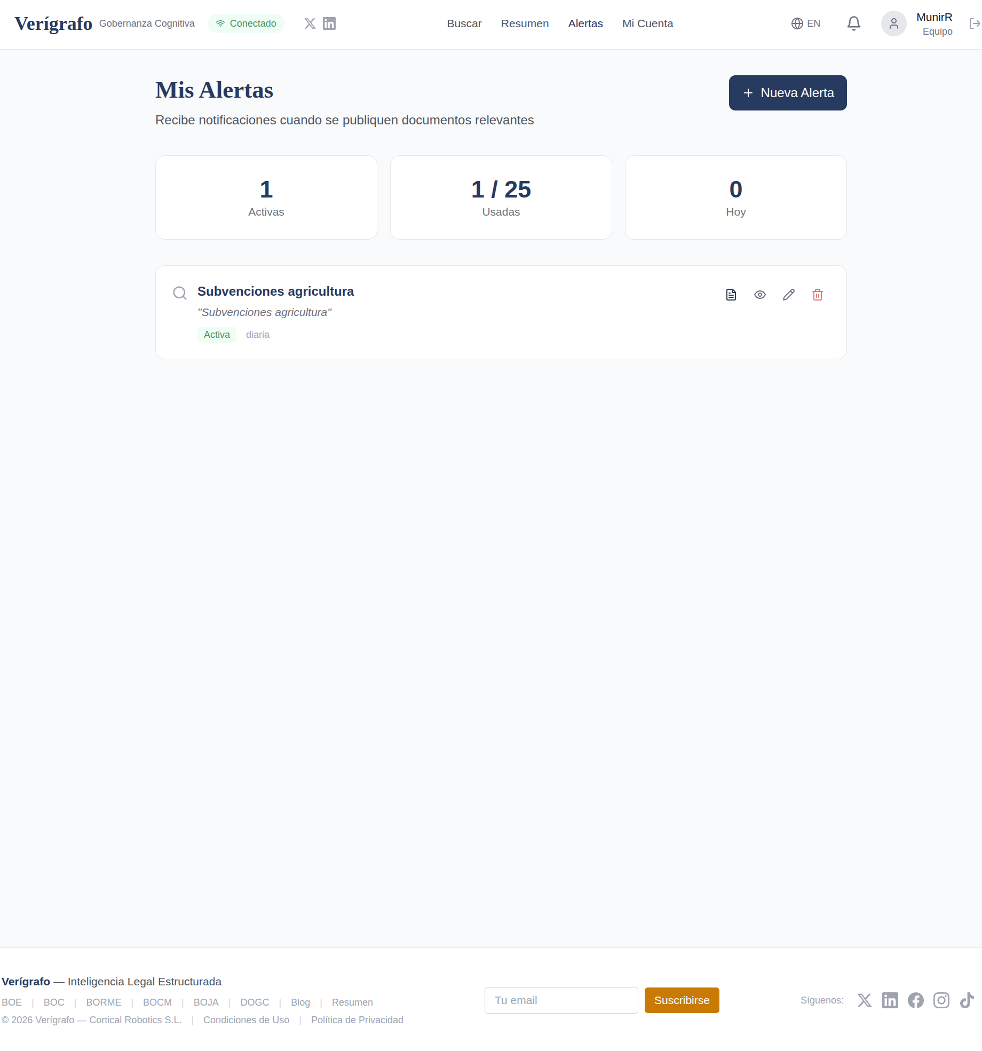Open the TikTok icon in the footer
The height and width of the screenshot is (1051, 982).
(968, 1000)
